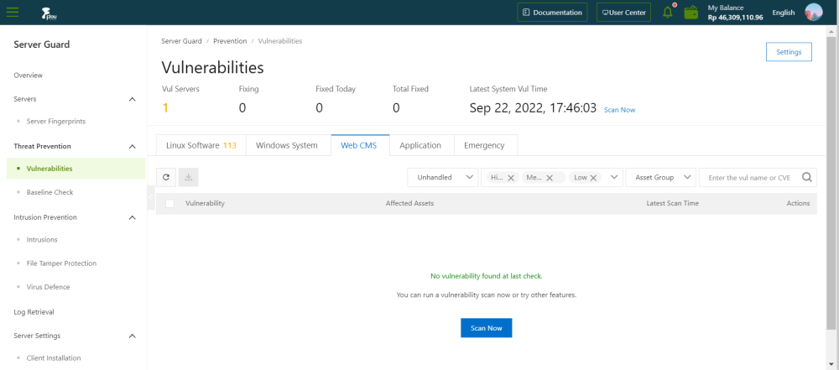Click the vulnerability name search field
Screen dimensions: 839x370
coord(749,177)
